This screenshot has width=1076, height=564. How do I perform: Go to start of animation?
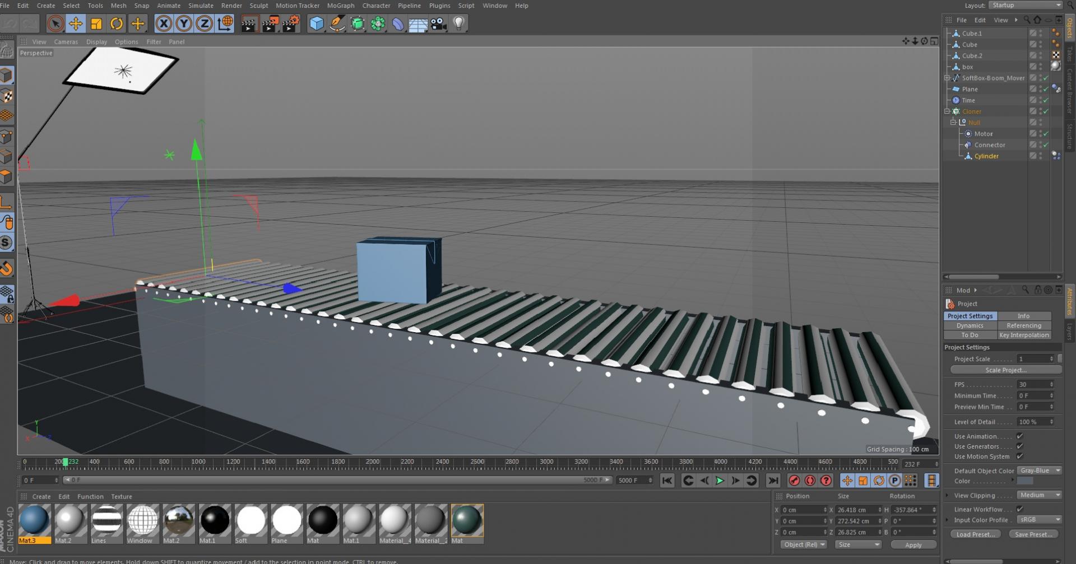667,481
